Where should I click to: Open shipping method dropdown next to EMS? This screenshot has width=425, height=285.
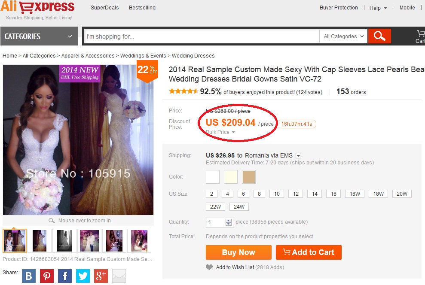(x=299, y=155)
